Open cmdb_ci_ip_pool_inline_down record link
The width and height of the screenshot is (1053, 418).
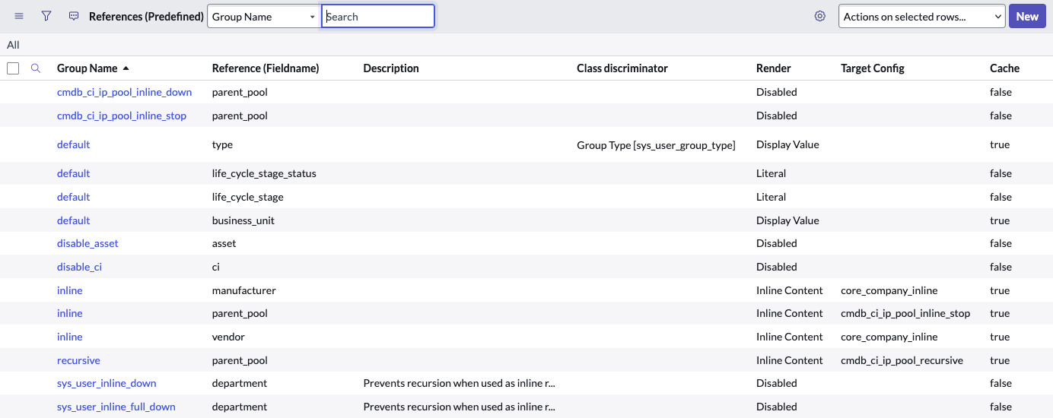124,92
